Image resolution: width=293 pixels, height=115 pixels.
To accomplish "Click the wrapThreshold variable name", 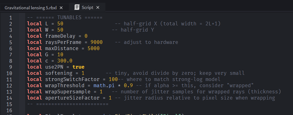I will pyautogui.click(x=65, y=85).
